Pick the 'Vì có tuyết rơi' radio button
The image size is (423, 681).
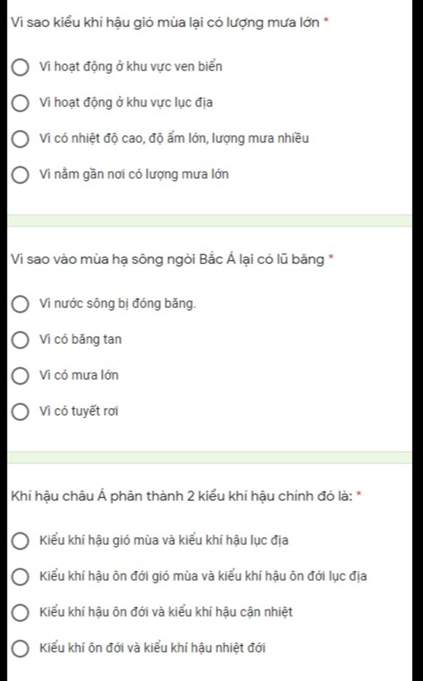pos(20,412)
